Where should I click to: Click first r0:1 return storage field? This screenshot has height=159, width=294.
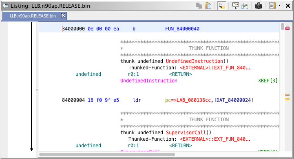tap(133, 74)
